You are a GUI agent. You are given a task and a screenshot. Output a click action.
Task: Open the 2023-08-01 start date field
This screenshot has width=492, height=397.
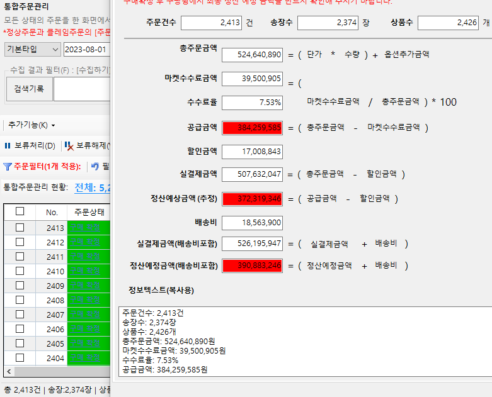(86, 49)
